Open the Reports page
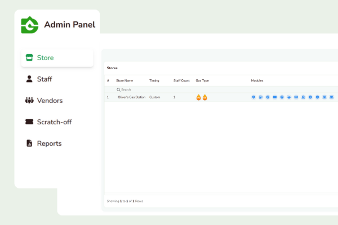The image size is (338, 225). click(x=49, y=143)
